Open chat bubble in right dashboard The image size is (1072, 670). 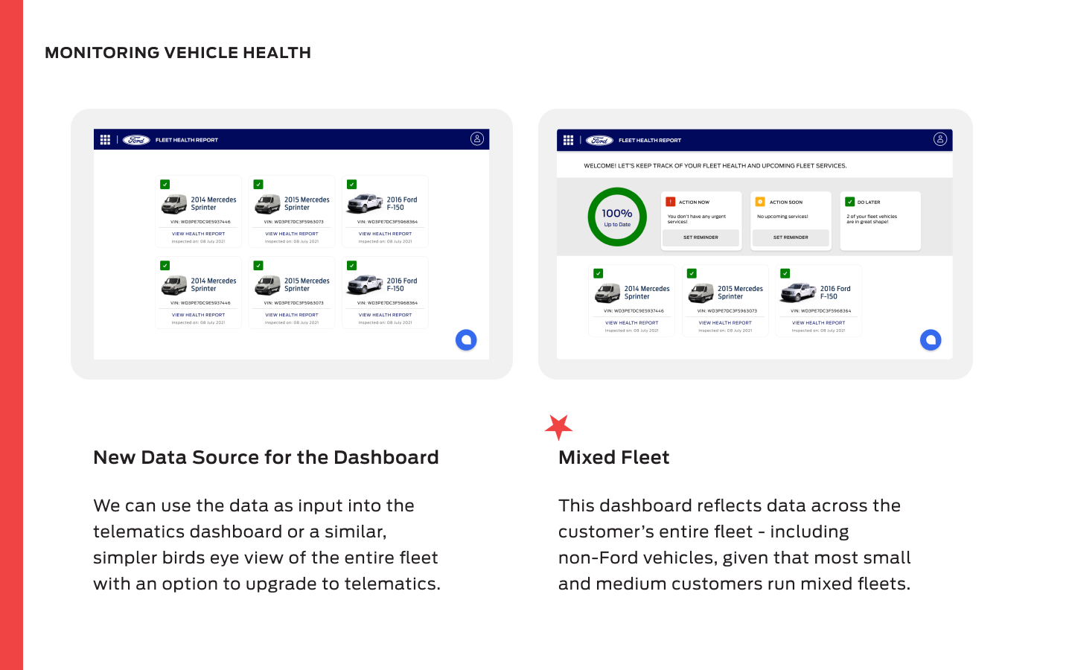click(x=931, y=340)
